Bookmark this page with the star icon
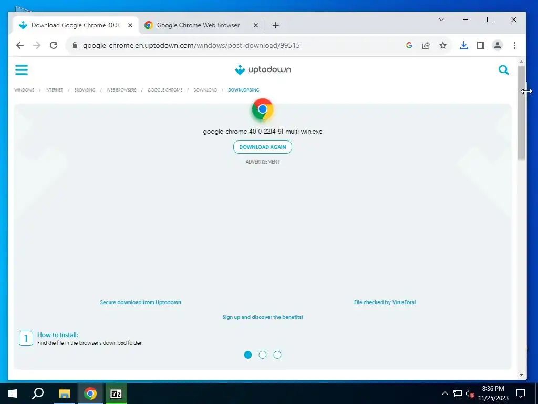This screenshot has height=404, width=538. pyautogui.click(x=443, y=45)
